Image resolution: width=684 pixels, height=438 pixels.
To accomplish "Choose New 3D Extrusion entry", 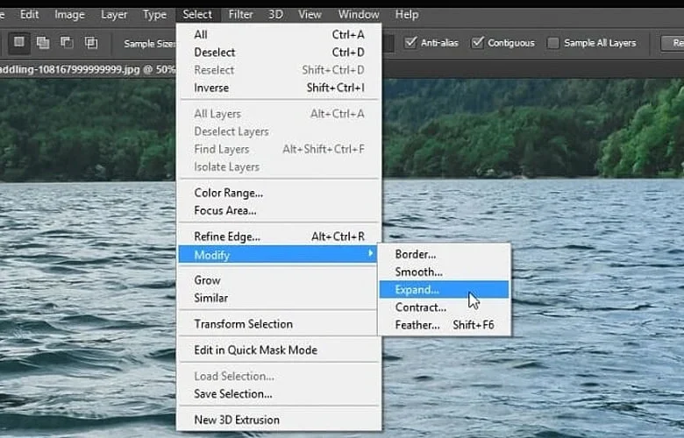I will [x=279, y=420].
